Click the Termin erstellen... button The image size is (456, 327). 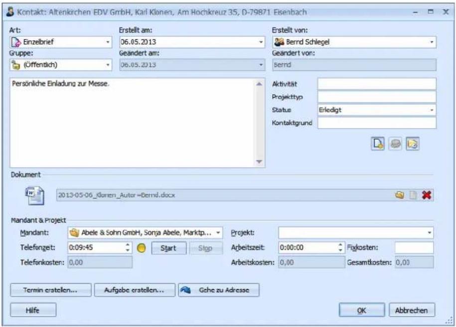click(51, 290)
